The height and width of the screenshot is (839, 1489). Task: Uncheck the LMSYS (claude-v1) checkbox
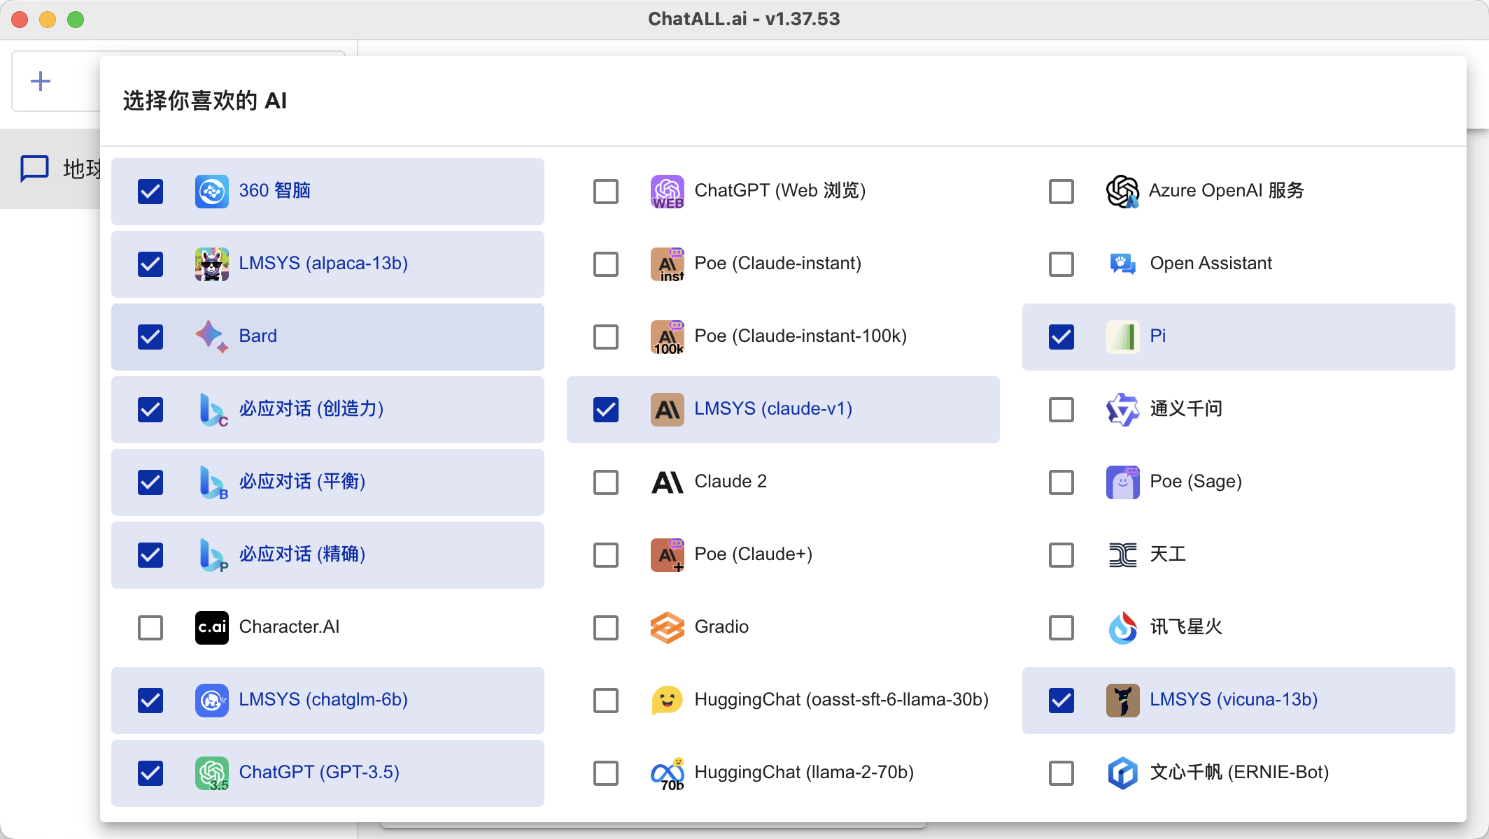606,409
